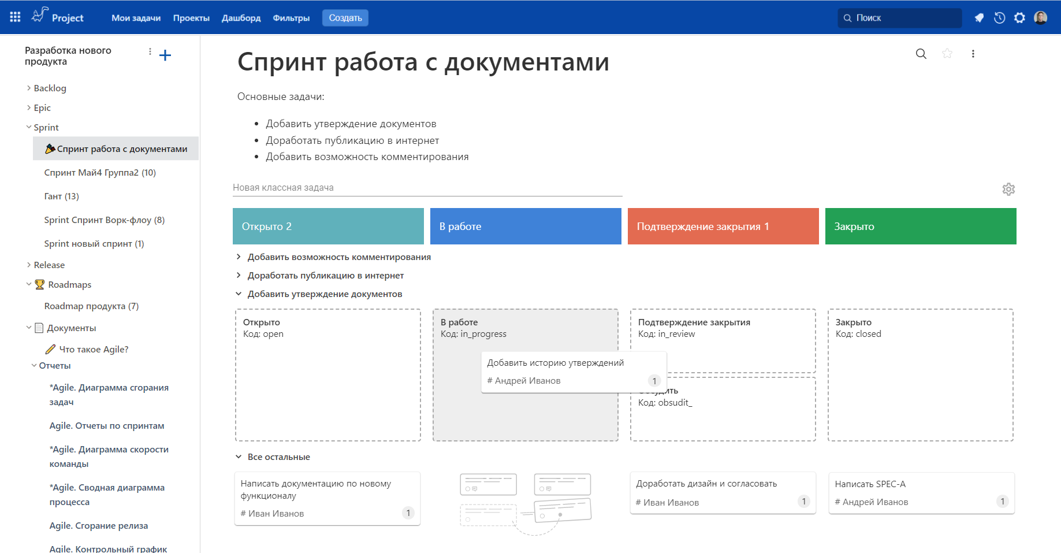Switch to 'Мои задачи' in the top menu
This screenshot has height=553, width=1061.
click(136, 18)
